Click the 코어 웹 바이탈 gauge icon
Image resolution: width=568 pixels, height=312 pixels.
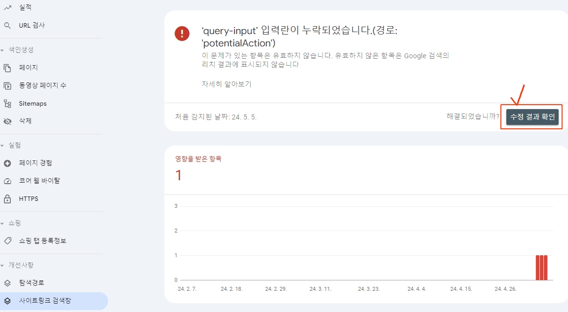click(x=7, y=181)
